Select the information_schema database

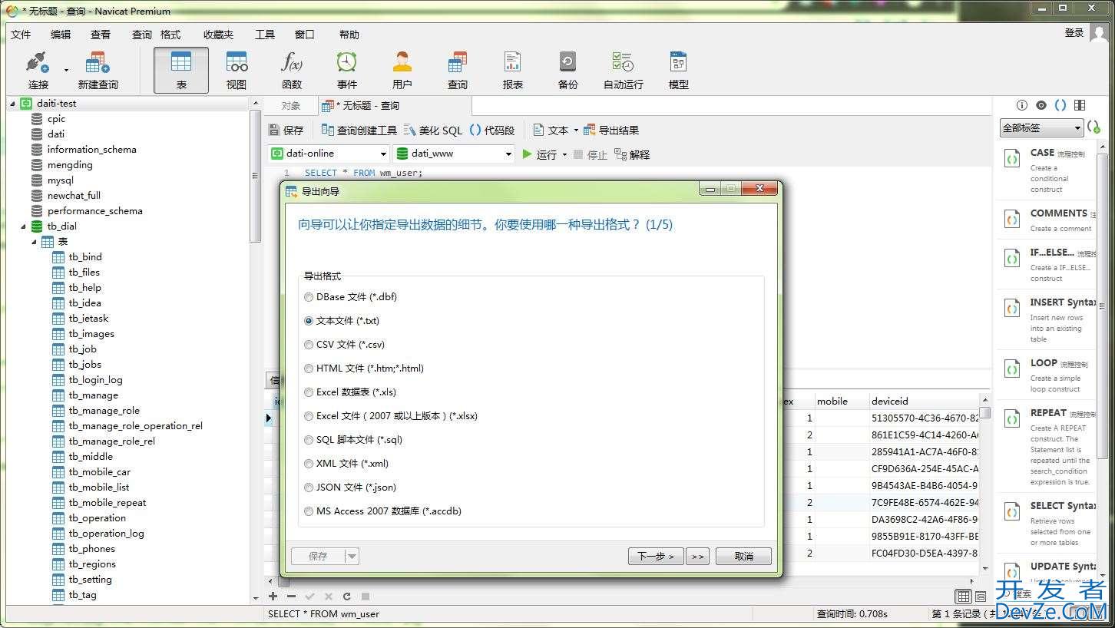(x=91, y=150)
